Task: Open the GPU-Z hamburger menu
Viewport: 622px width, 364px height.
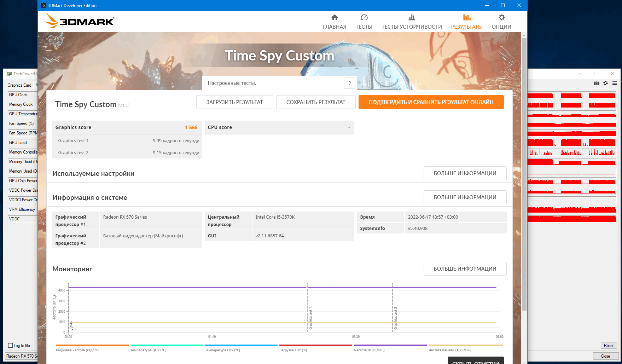Action: pos(615,83)
